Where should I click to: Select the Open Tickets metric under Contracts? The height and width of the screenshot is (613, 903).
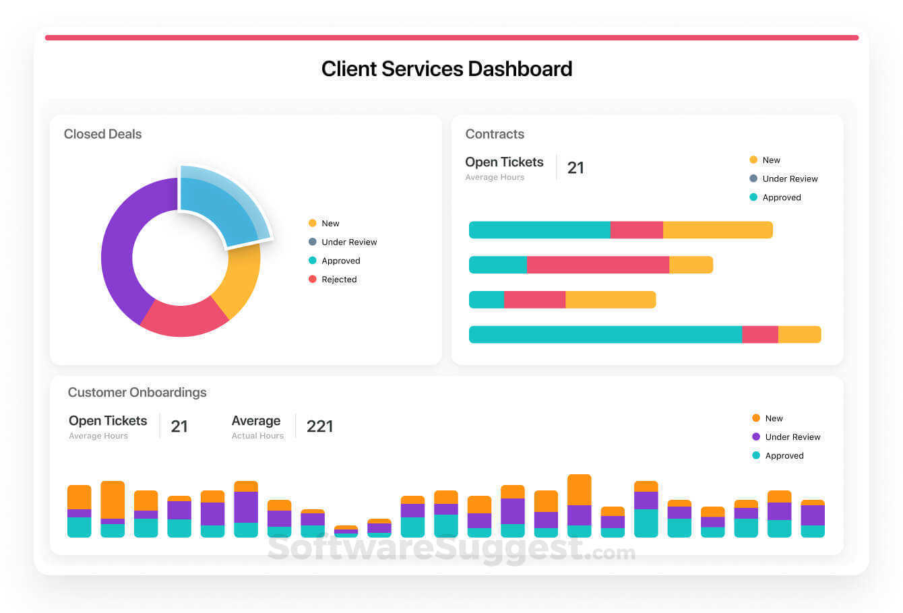click(504, 162)
